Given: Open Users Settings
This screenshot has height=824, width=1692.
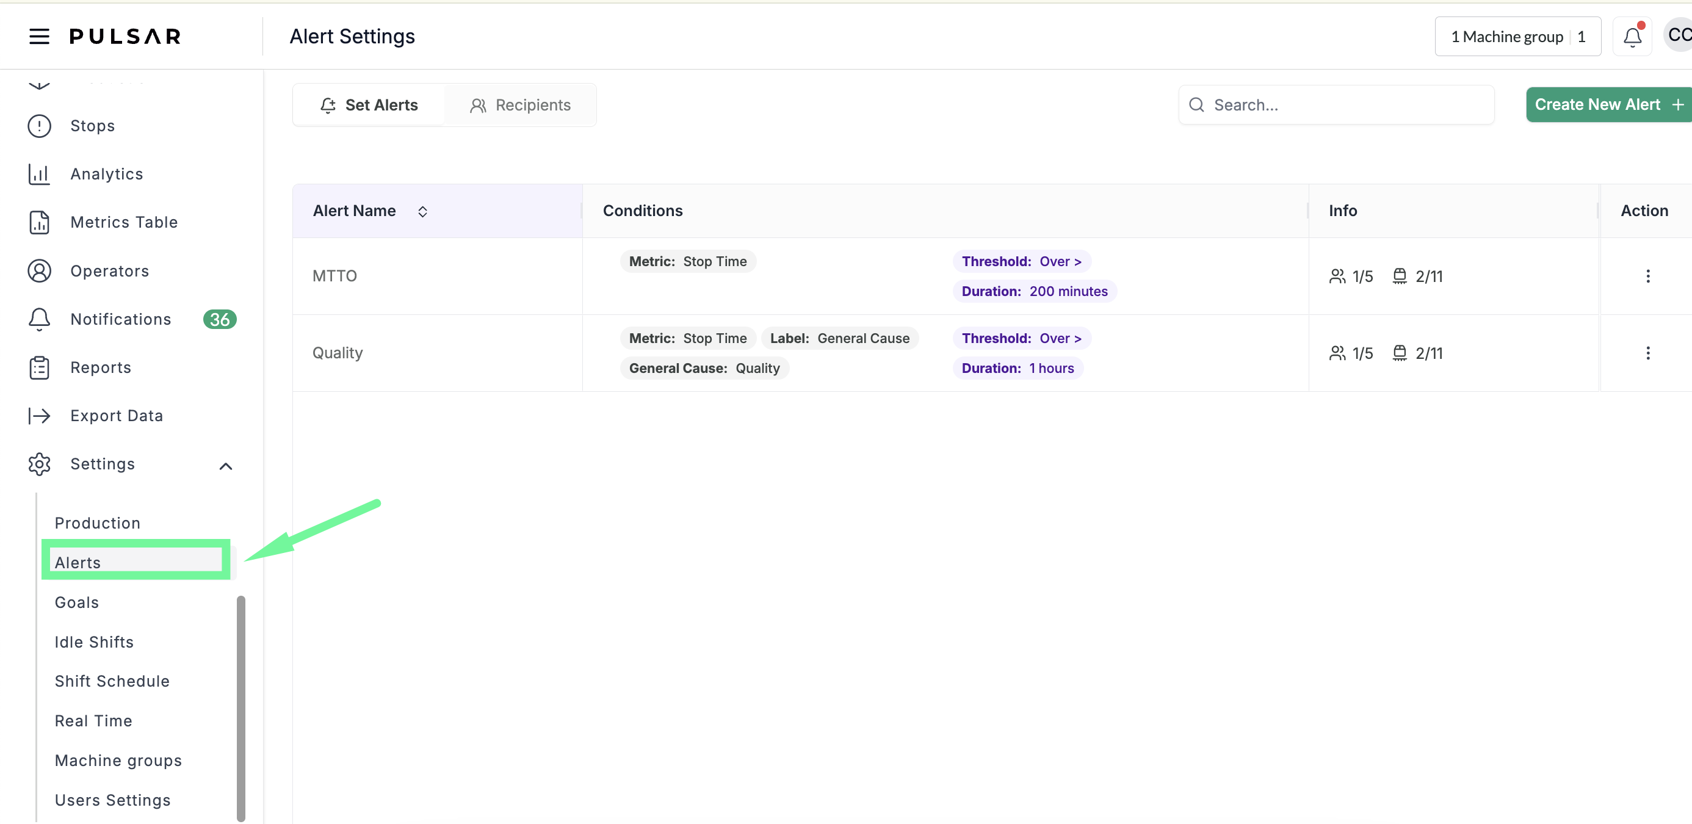Looking at the screenshot, I should 112,800.
